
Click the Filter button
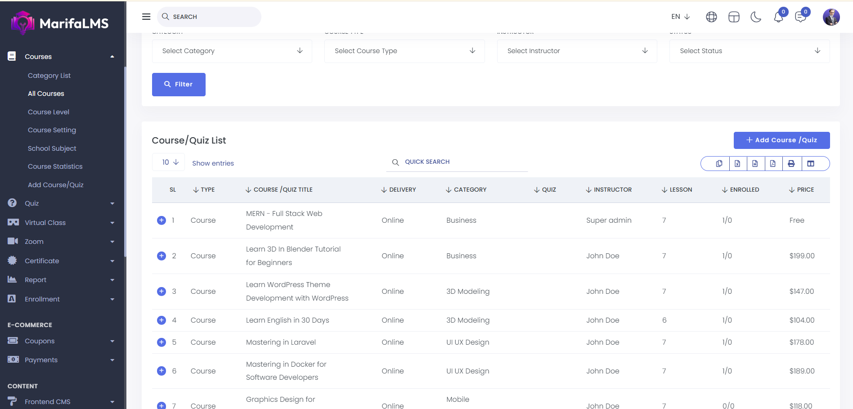click(179, 85)
